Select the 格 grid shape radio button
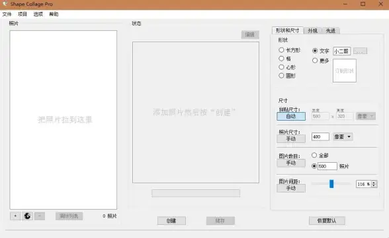Screen dimensions: 389x238 point(281,59)
